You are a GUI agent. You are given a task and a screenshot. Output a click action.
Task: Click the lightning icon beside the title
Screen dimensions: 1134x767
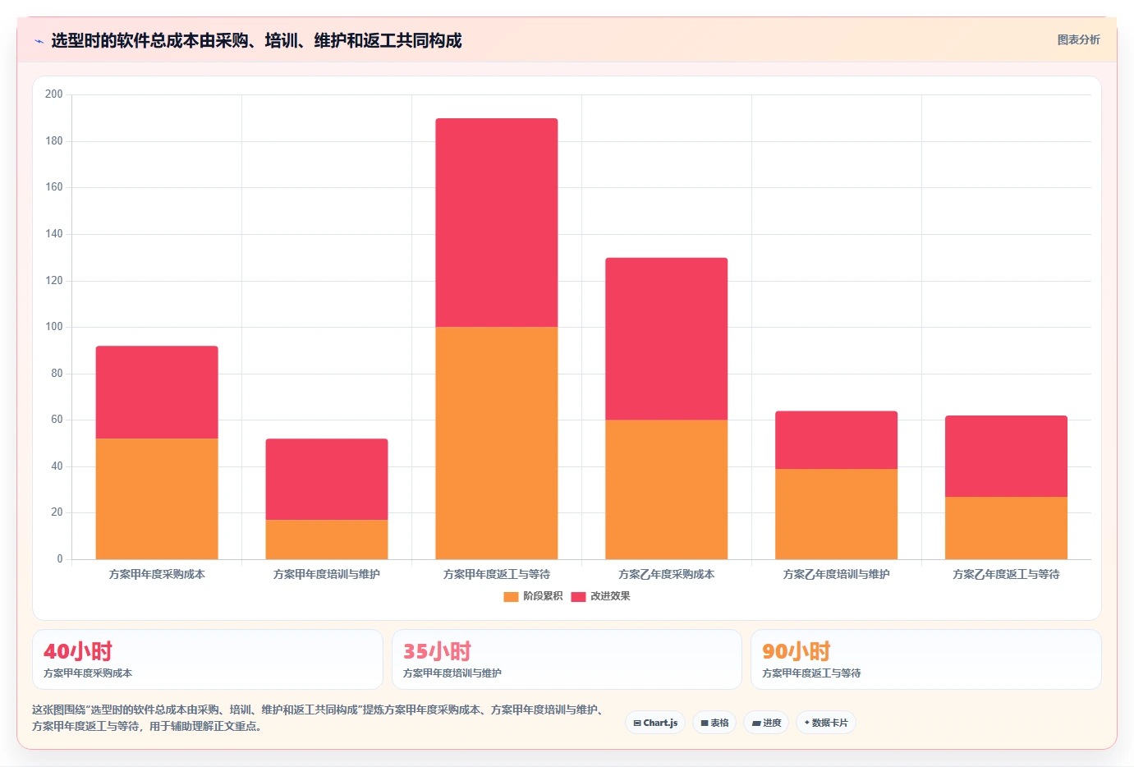coord(39,41)
